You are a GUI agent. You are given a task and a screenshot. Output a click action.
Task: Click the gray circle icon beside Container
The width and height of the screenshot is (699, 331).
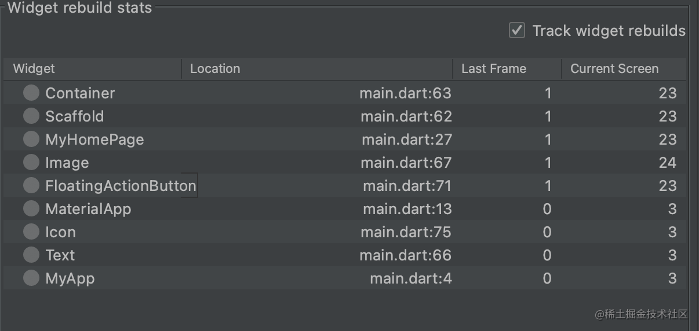coord(31,93)
